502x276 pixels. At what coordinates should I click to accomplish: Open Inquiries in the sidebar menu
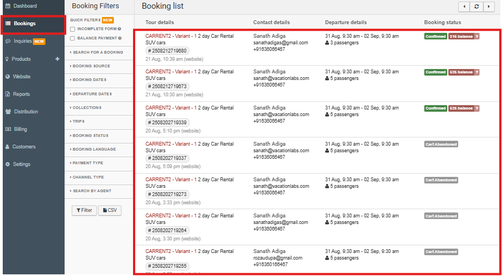coord(22,41)
